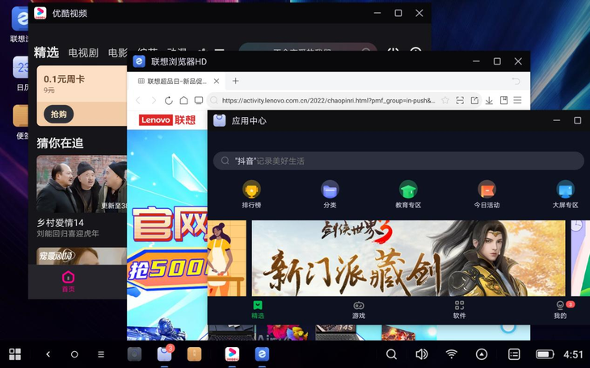
Task: Switch to 软件 tab in App Center
Action: [459, 310]
